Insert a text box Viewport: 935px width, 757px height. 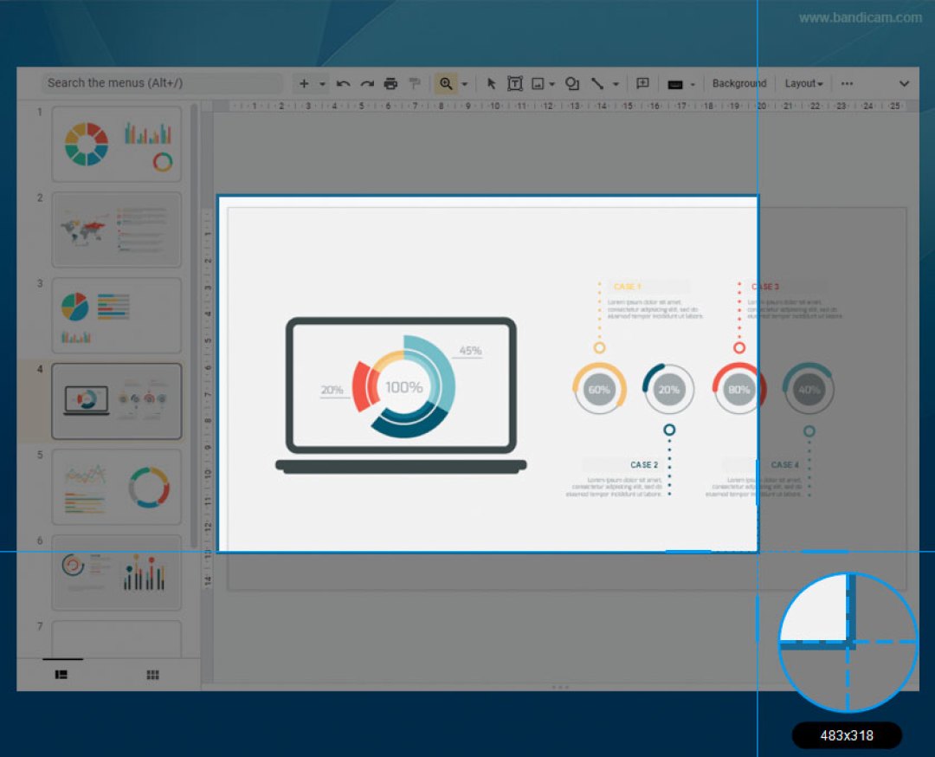click(x=514, y=83)
